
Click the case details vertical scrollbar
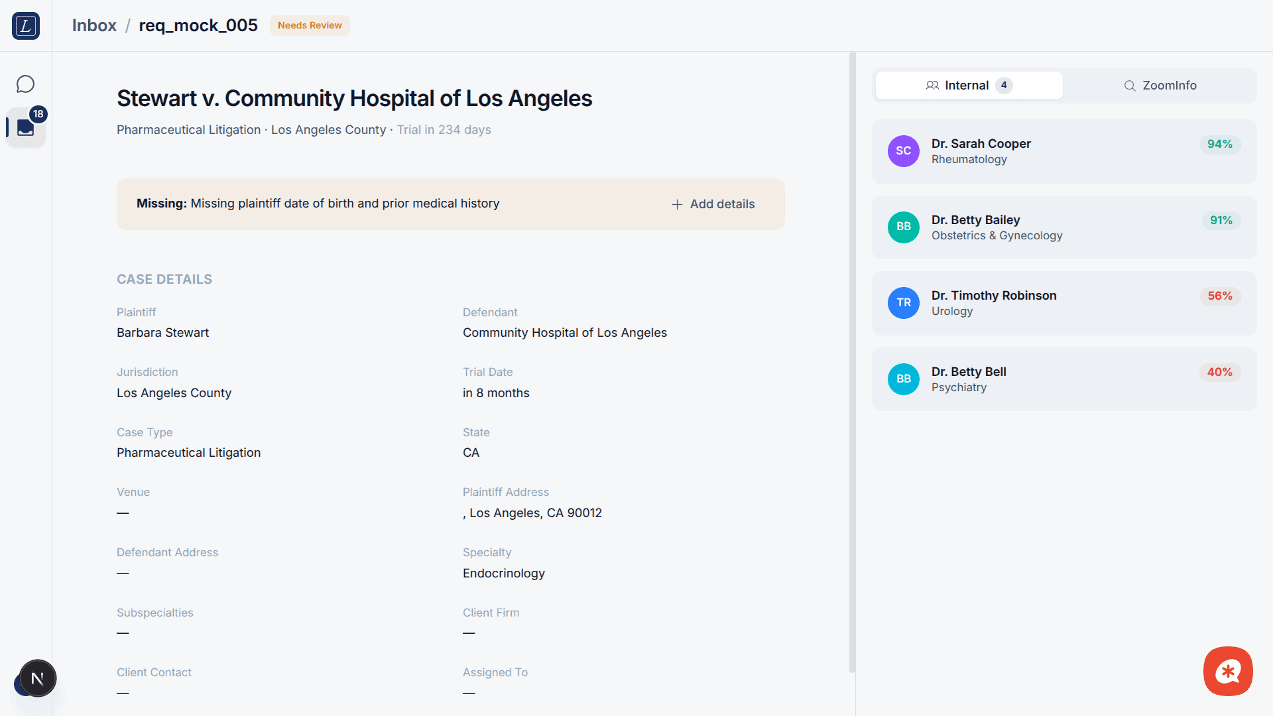coord(852,361)
